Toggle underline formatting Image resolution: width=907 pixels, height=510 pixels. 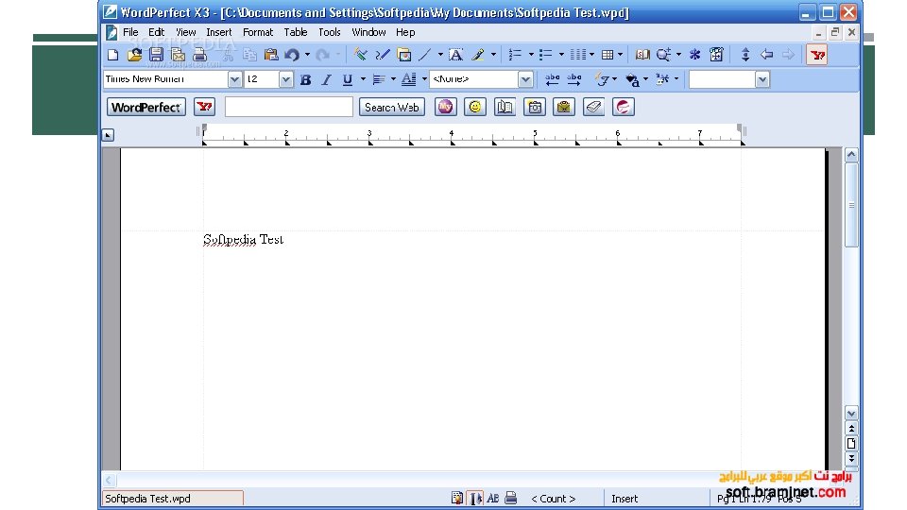347,79
